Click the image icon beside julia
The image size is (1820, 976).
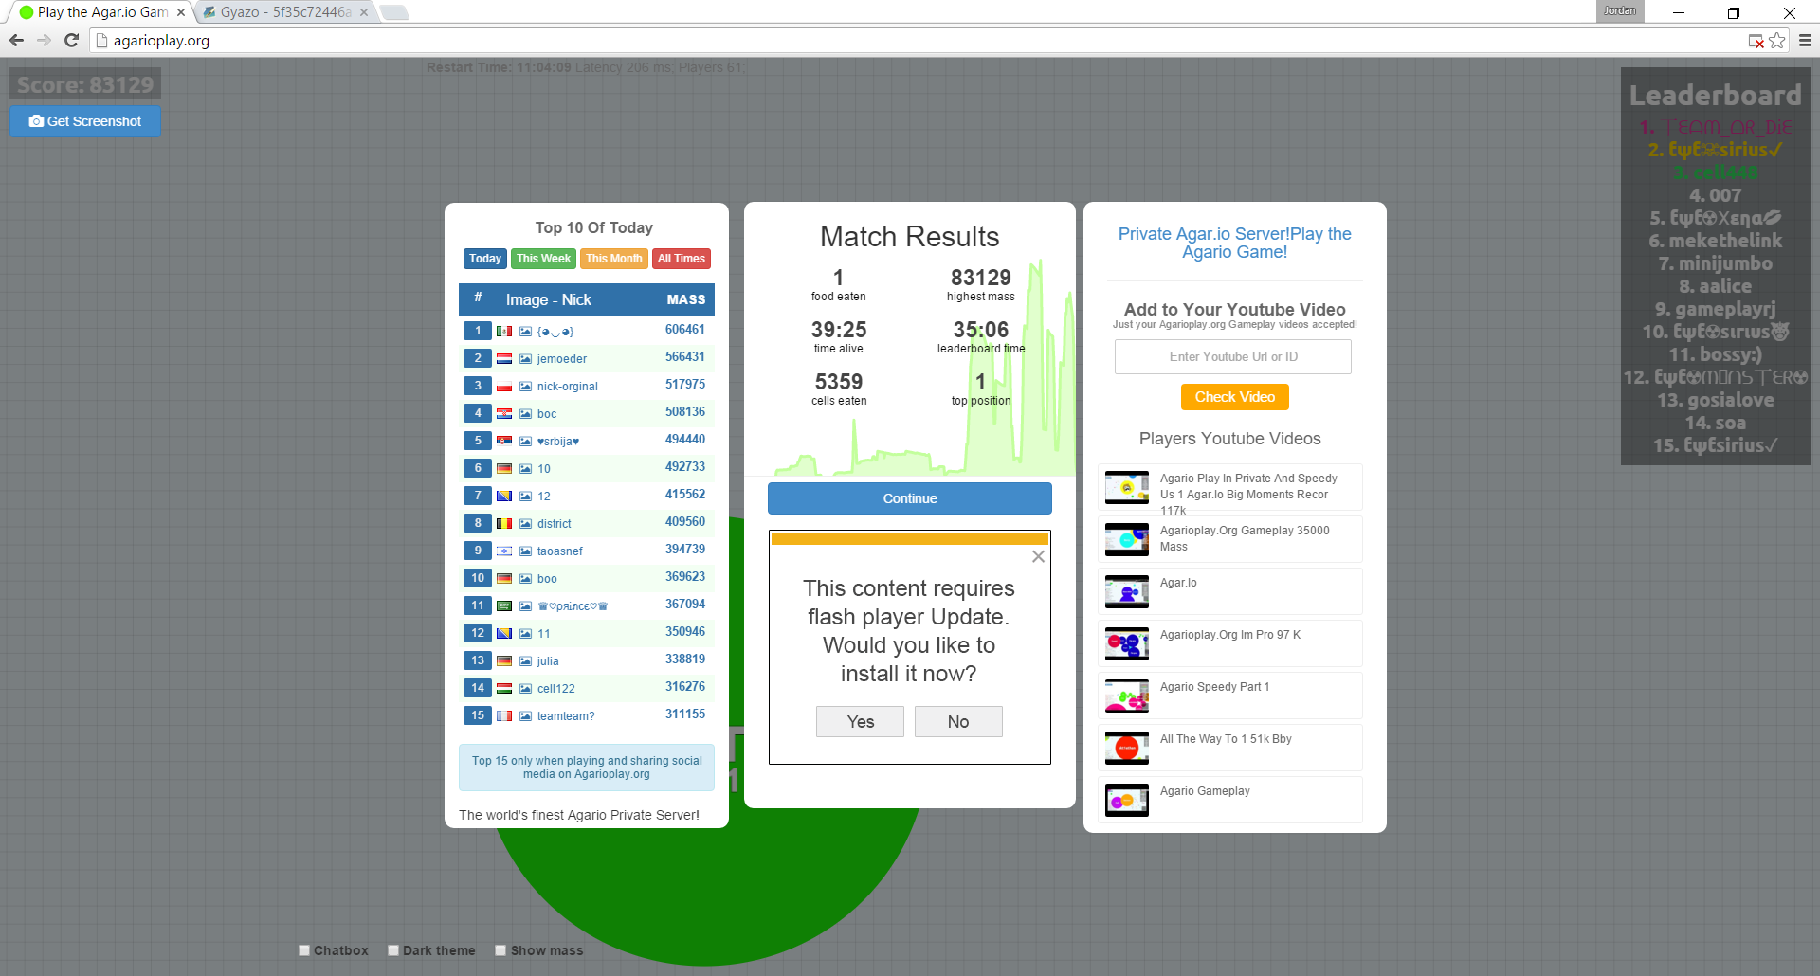pos(525,661)
